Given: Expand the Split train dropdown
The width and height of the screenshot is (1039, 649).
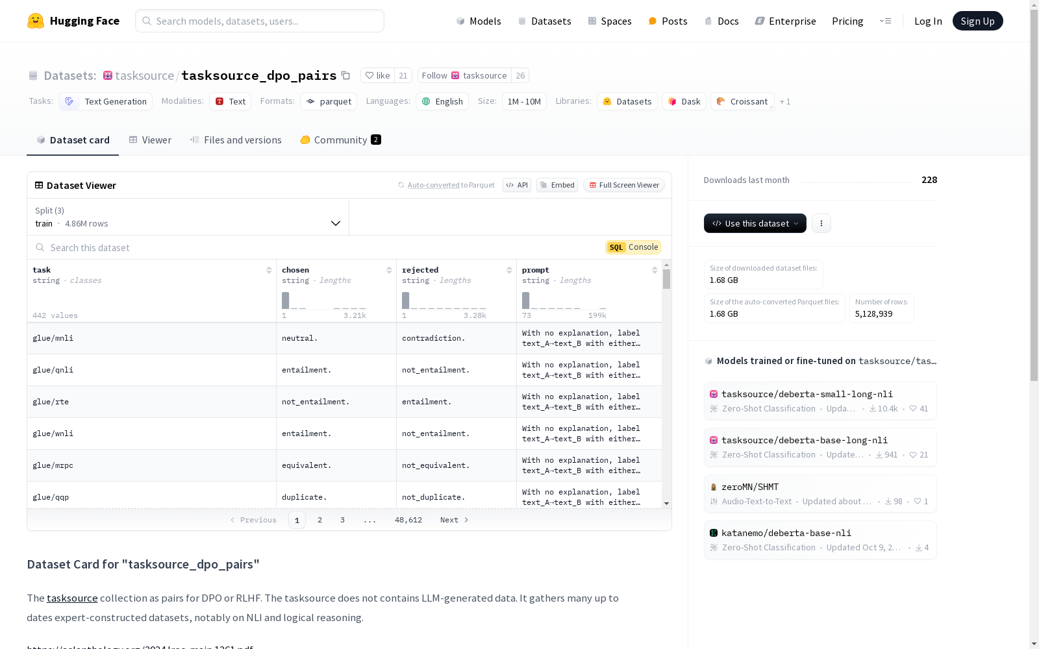Looking at the screenshot, I should click(188, 217).
